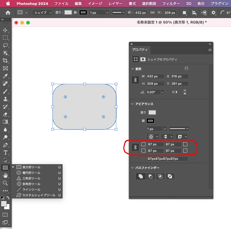Open stroke alignment dropdown in Properties
Image resolution: width=231 pixels, height=229 pixels.
(x=153, y=137)
